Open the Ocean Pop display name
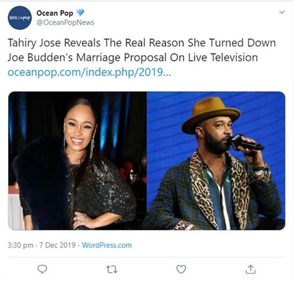Screen dimensions: 294x281 (x=55, y=13)
